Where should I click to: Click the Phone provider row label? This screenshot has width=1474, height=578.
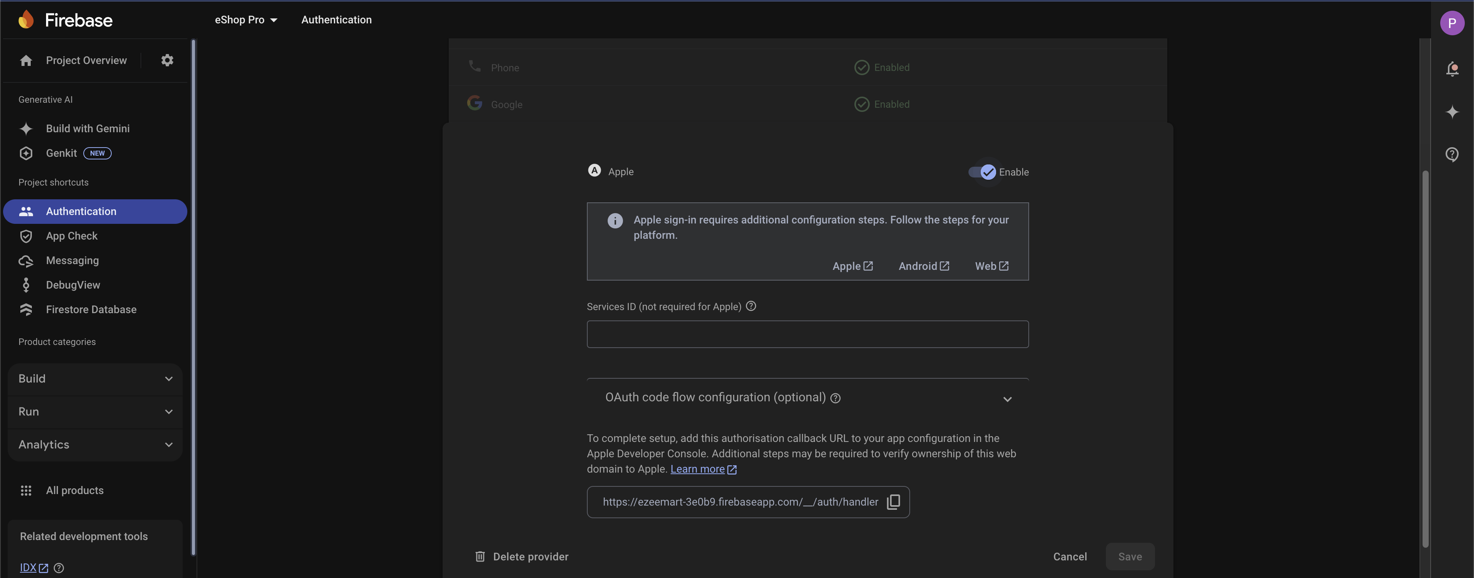tap(505, 68)
